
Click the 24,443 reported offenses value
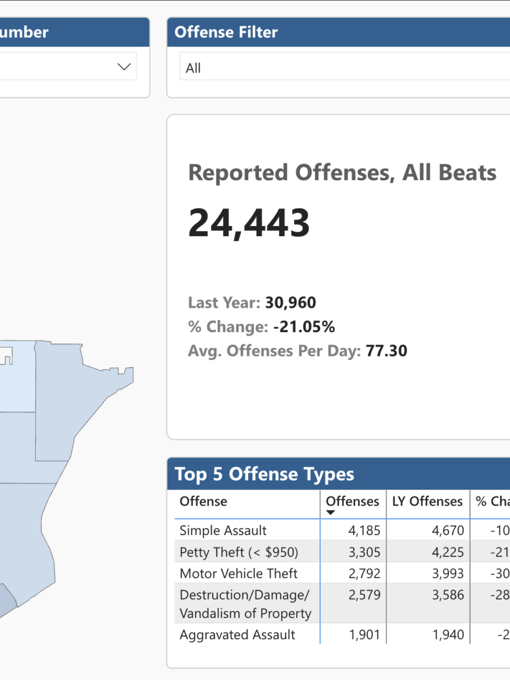249,222
